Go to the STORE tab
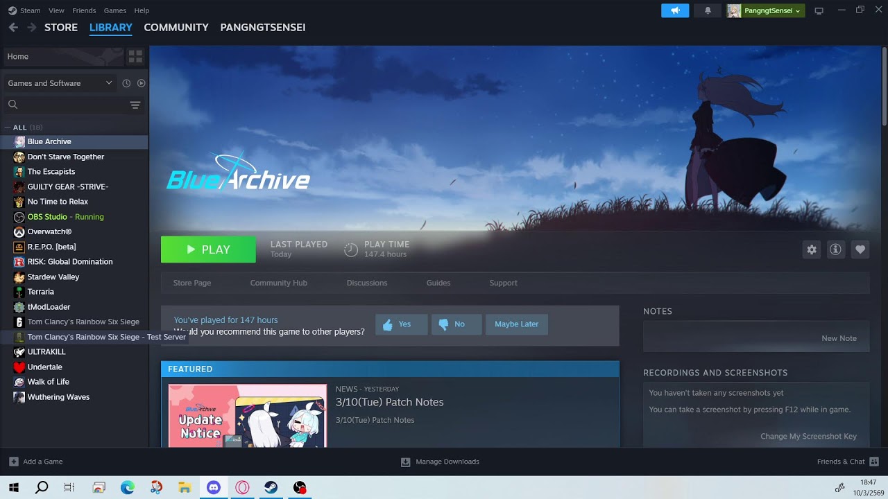 tap(61, 27)
